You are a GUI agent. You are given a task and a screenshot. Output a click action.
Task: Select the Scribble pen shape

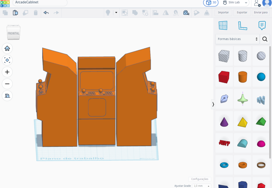pos(224,99)
